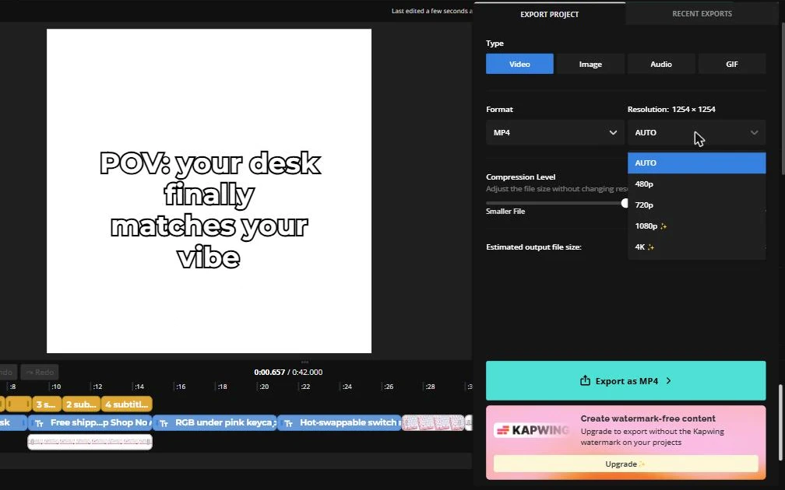Select the Export Project tab

(x=549, y=14)
